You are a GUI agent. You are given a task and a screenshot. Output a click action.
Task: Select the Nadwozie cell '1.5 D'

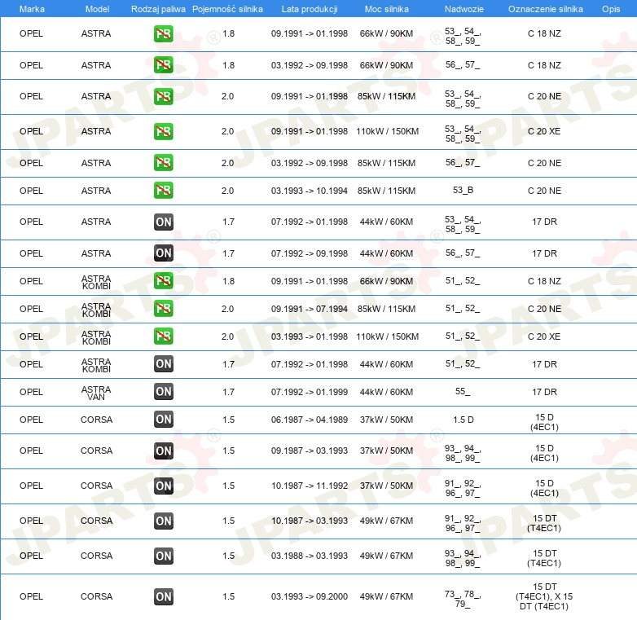(463, 420)
